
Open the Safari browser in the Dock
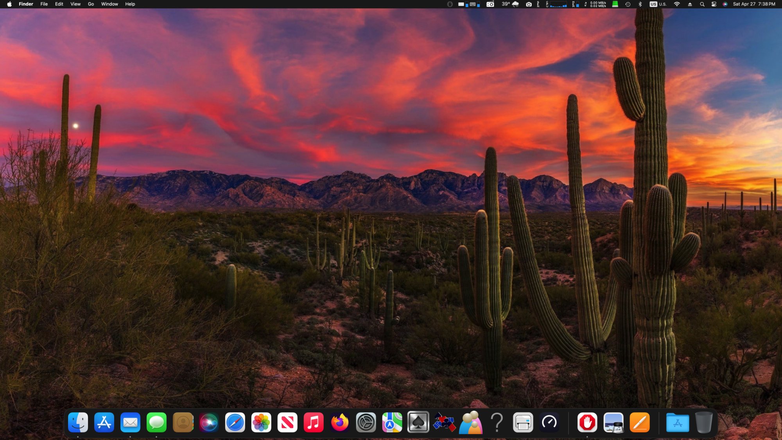(x=235, y=422)
